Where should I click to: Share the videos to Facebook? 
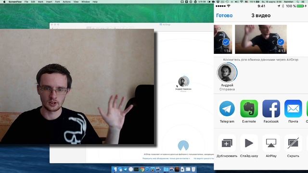point(271,111)
